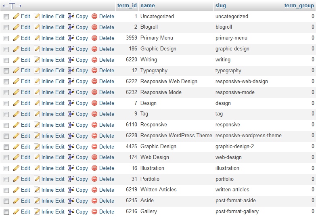318x220 pixels.
Task: Click Delete link for Aside row
Action: coord(107,201)
